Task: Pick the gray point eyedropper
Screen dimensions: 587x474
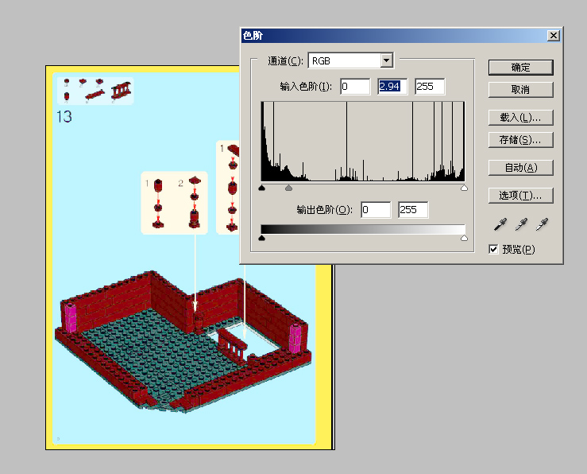Action: (521, 224)
